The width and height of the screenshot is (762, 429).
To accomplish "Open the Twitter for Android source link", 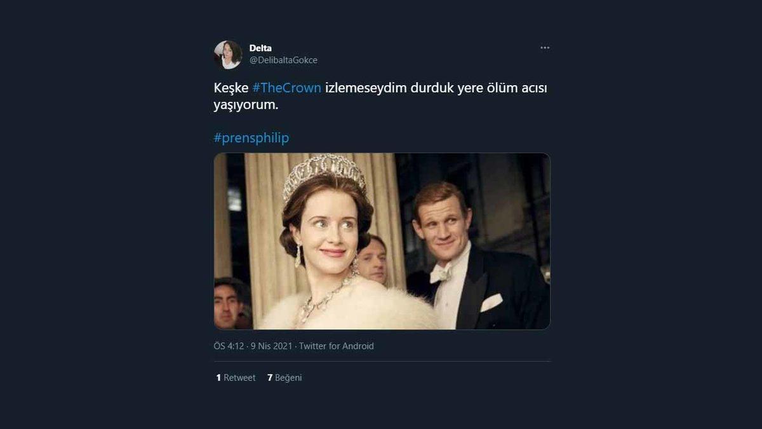I will coord(337,346).
